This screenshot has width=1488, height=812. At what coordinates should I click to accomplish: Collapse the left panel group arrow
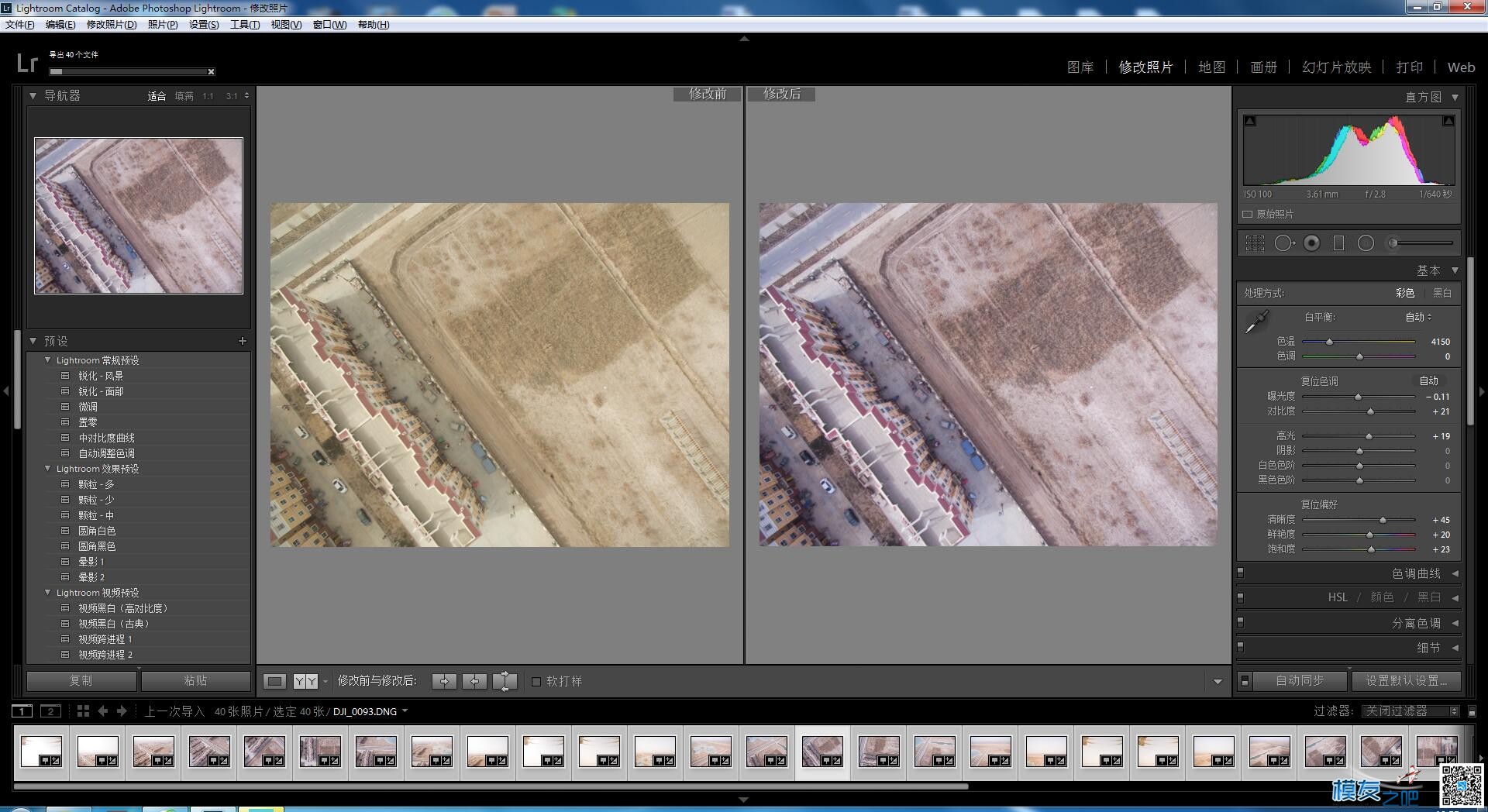6,391
